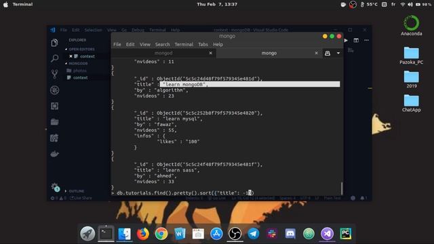434x244 pixels.
Task: Launch the rocket Launchpad dock icon
Action: point(87,234)
